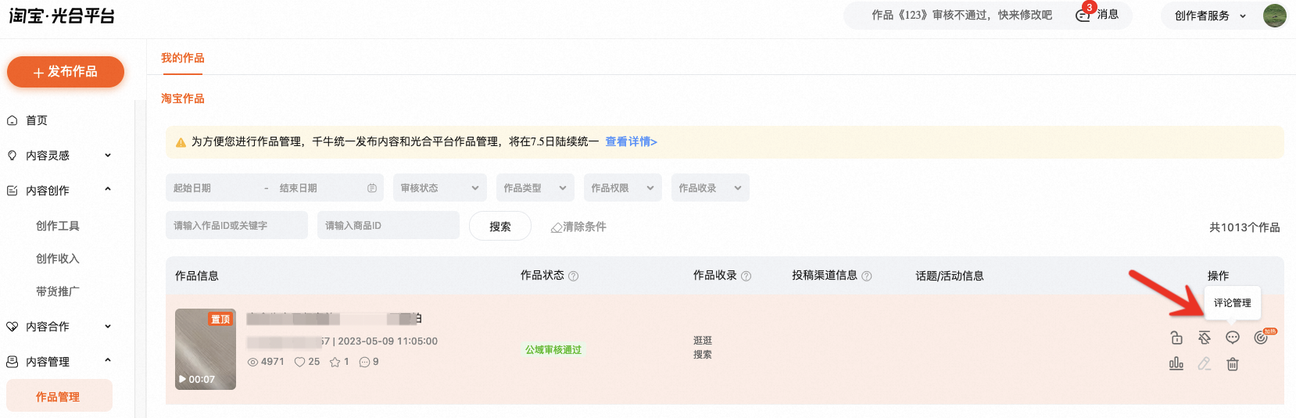Click the help icon beside 作品收录 header
Image resolution: width=1296 pixels, height=418 pixels.
tap(746, 276)
